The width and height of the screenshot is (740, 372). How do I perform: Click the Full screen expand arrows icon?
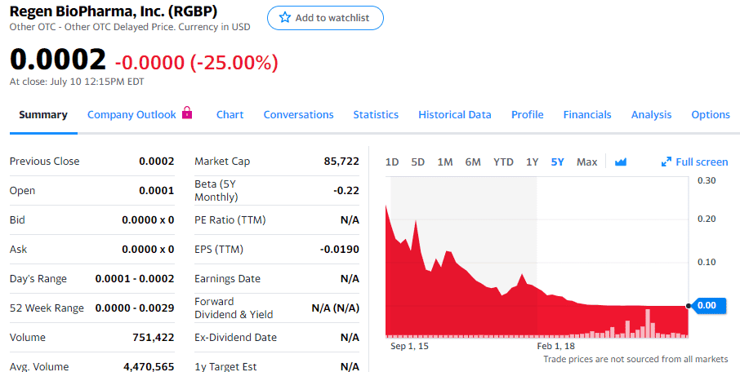click(x=666, y=162)
